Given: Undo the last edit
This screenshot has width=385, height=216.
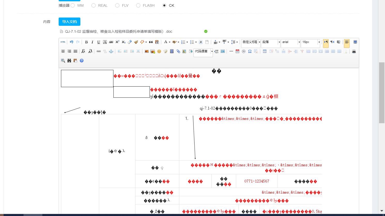Looking at the screenshot, I should (72, 42).
